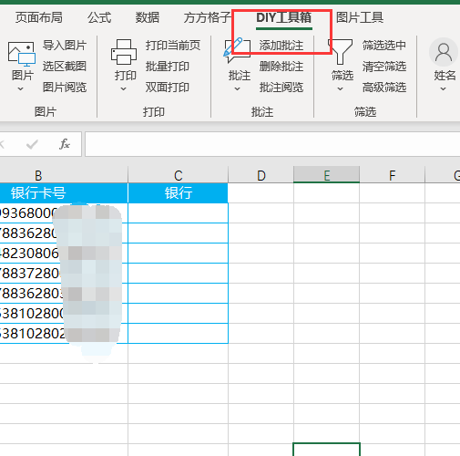Screen dimensions: 460x456
Task: Click the 打印 printer icon
Action: tap(124, 52)
